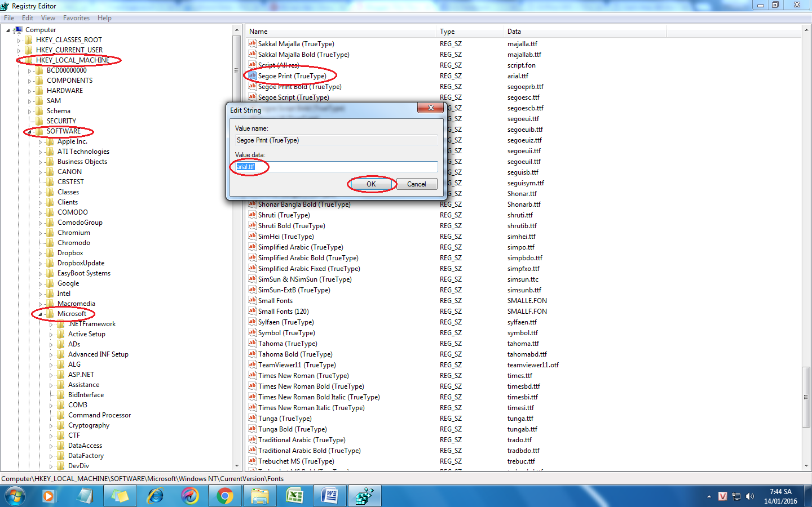Open the File menu
Screen dimensions: 812x507
pos(9,18)
